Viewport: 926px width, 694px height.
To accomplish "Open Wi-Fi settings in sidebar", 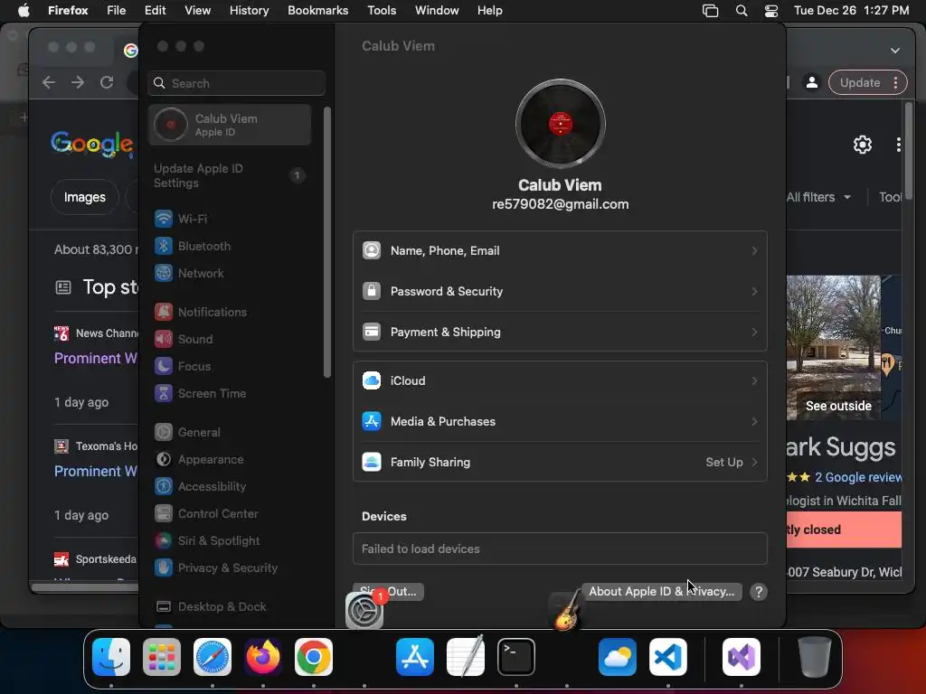I will click(180, 219).
